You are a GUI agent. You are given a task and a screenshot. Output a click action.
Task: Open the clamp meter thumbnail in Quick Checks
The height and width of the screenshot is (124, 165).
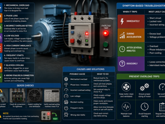[4, 95]
